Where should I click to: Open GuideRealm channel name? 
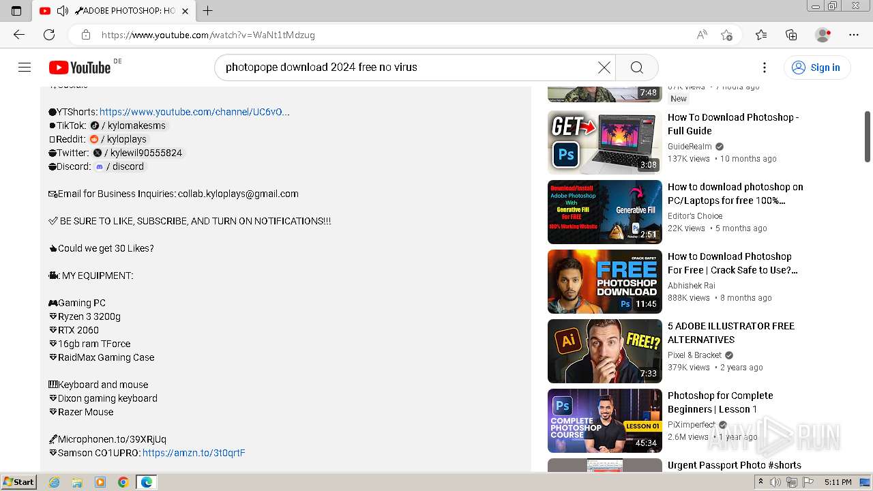(690, 147)
